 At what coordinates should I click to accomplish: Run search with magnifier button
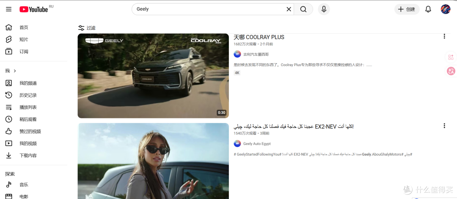303,9
